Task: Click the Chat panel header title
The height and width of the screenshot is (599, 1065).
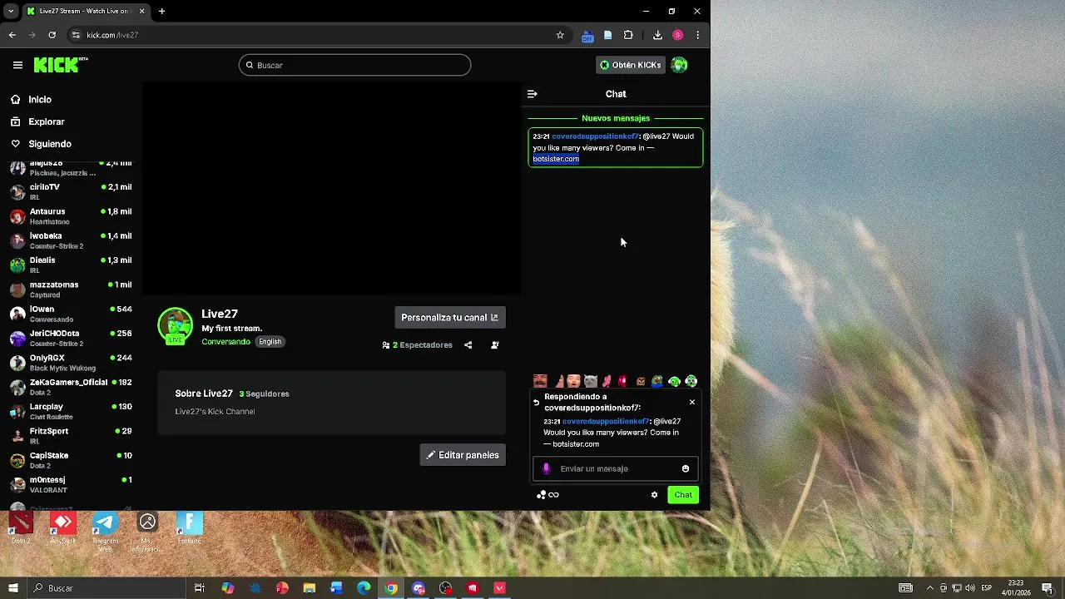Action: pyautogui.click(x=616, y=94)
